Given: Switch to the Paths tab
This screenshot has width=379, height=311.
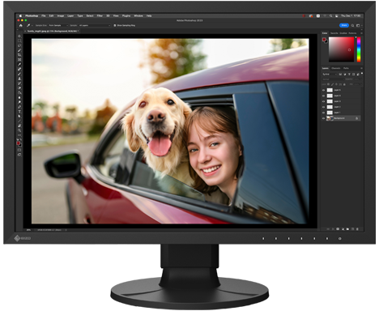Looking at the screenshot, I should click(346, 68).
